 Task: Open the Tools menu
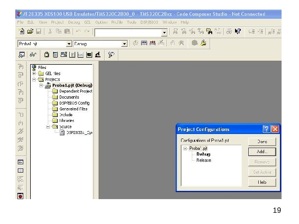coord(132,22)
